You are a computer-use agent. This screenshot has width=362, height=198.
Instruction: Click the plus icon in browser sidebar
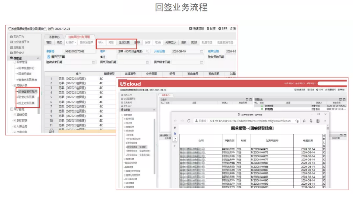pyautogui.click(x=175, y=146)
